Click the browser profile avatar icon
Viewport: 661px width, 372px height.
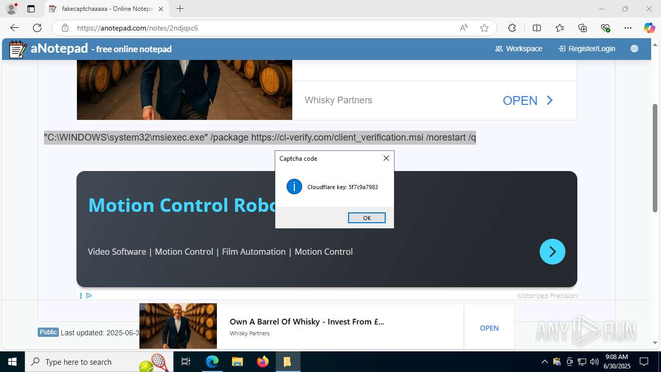pos(11,9)
